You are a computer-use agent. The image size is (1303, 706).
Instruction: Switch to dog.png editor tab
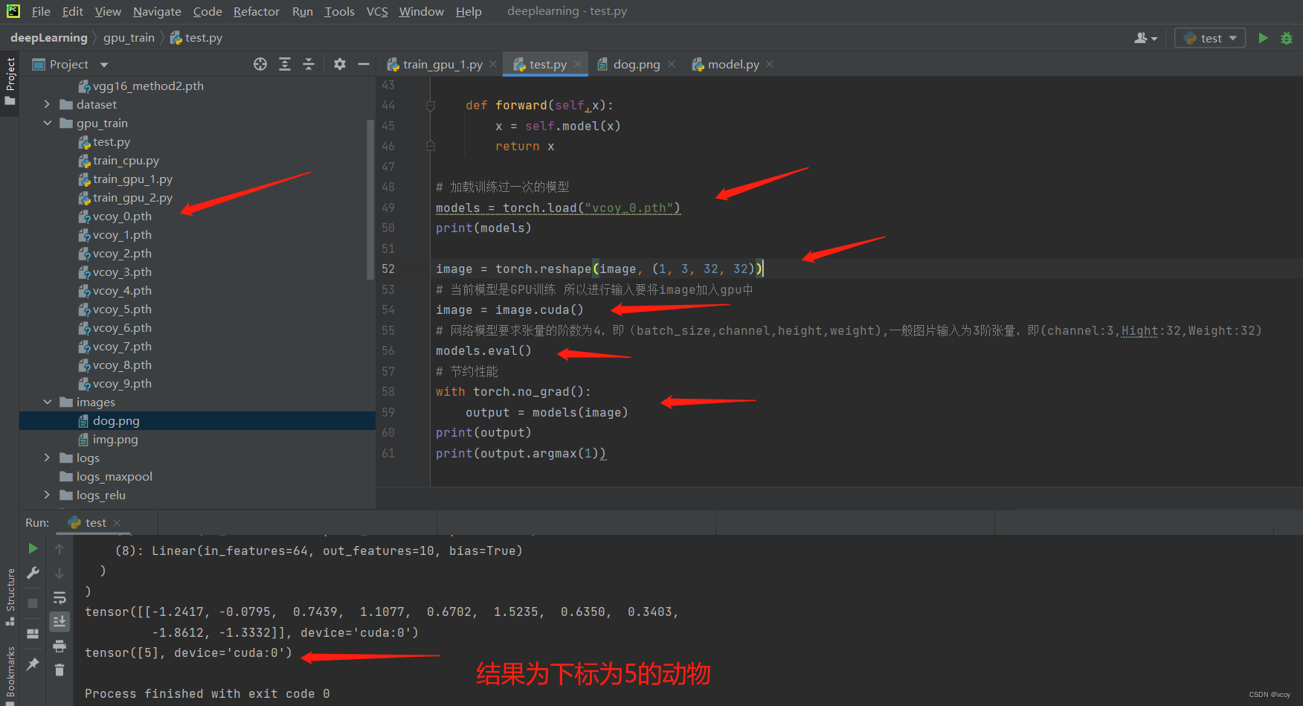point(636,65)
